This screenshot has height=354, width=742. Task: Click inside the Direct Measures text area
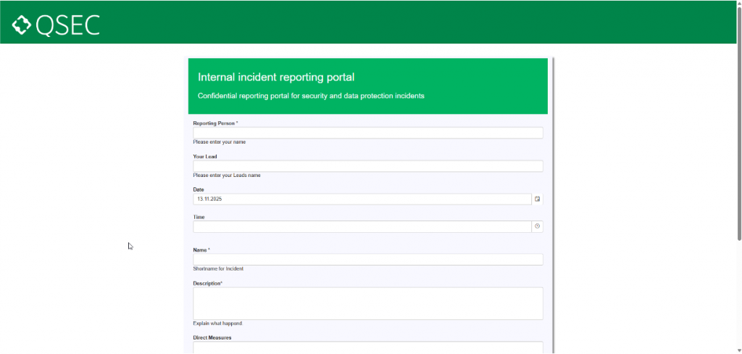[367, 347]
